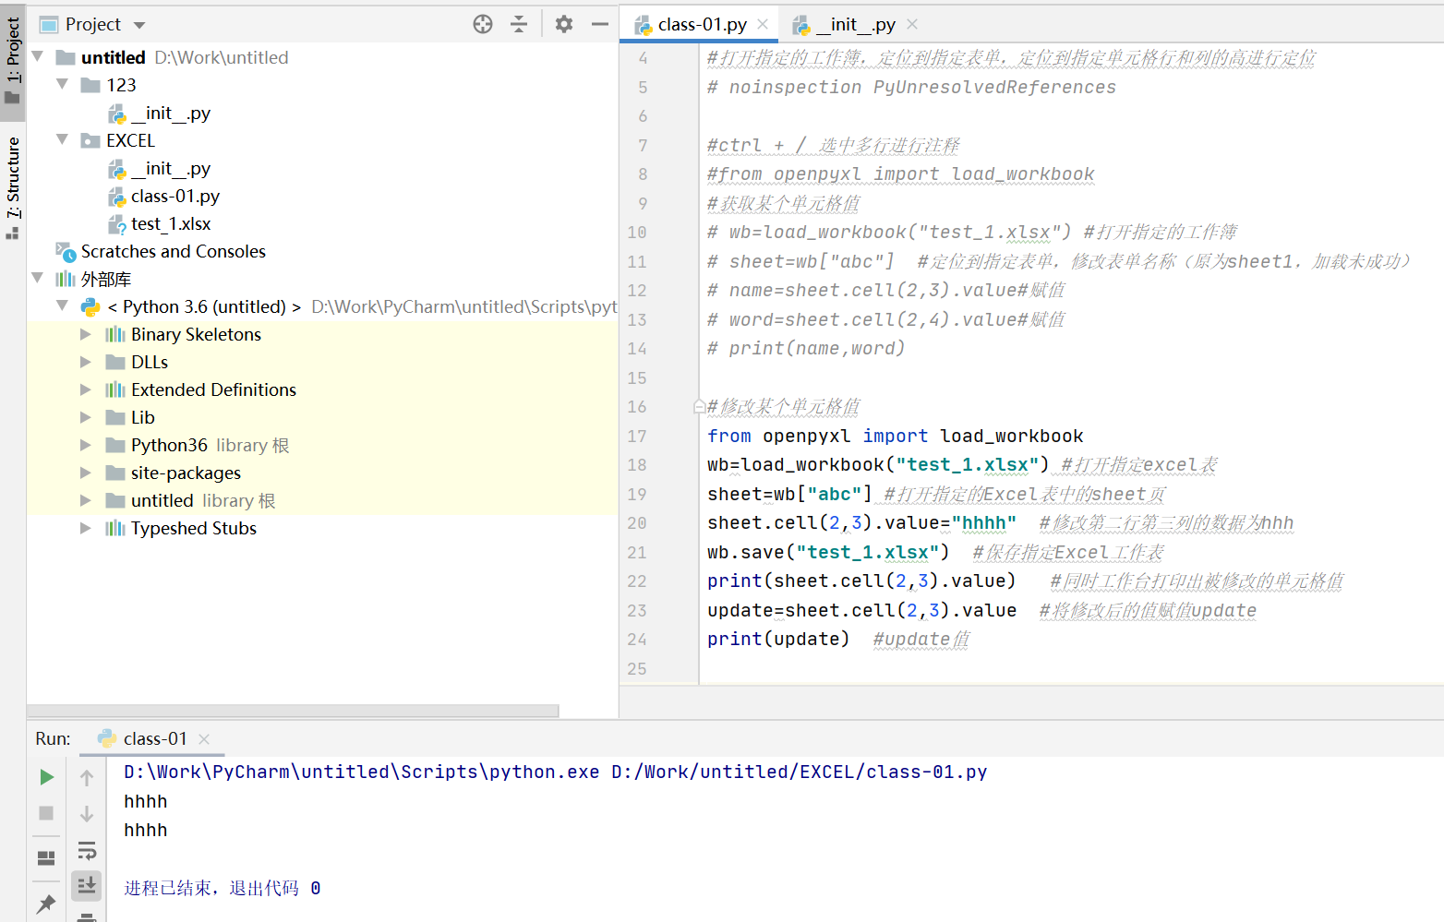This screenshot has height=922, width=1444.
Task: Toggle soft-wrap icon in Run console
Action: tap(87, 850)
